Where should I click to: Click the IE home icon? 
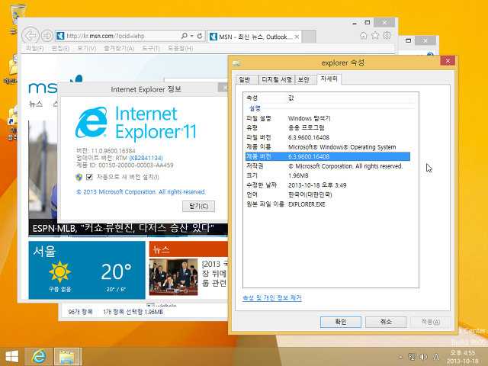(x=364, y=36)
